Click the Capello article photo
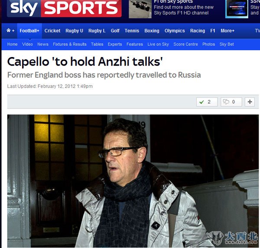 pyautogui.click(x=133, y=181)
